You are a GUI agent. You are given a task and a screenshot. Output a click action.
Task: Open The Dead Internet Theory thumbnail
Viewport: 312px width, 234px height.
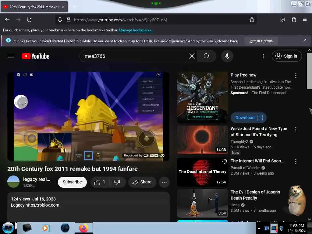pyautogui.click(x=203, y=172)
